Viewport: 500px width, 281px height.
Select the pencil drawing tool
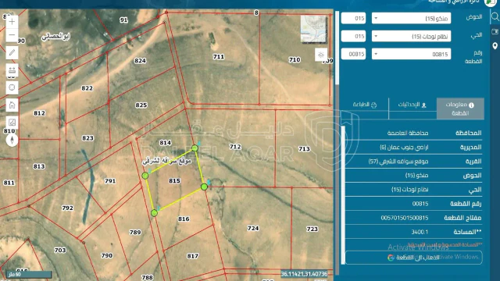point(12,52)
